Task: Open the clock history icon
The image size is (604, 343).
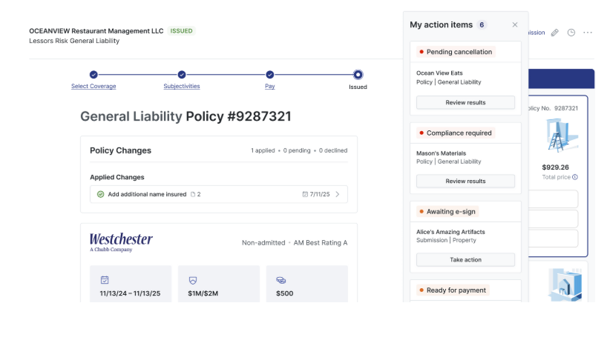Action: tap(571, 33)
